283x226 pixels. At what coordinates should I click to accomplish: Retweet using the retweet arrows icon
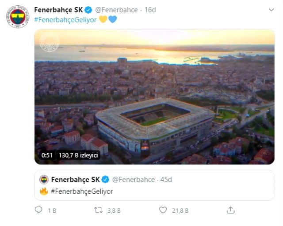point(99,210)
